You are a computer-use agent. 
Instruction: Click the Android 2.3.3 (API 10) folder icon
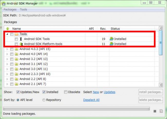click(x=16, y=74)
